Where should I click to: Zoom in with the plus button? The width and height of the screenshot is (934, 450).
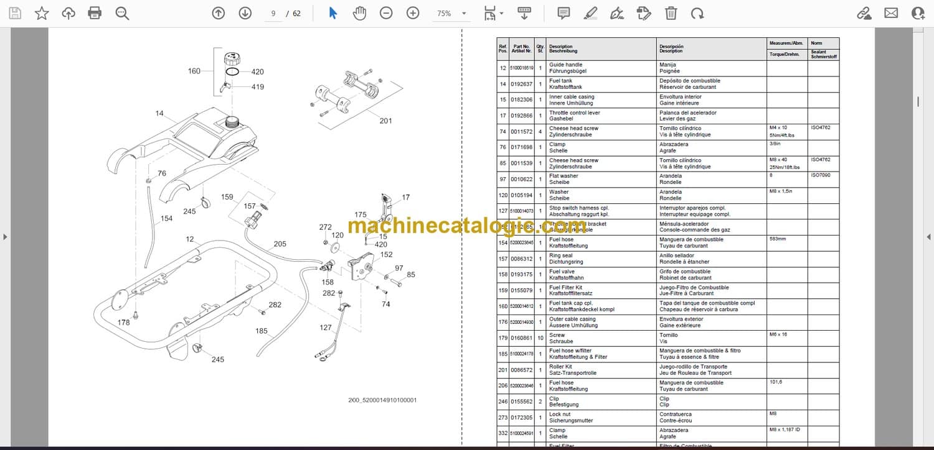click(413, 13)
